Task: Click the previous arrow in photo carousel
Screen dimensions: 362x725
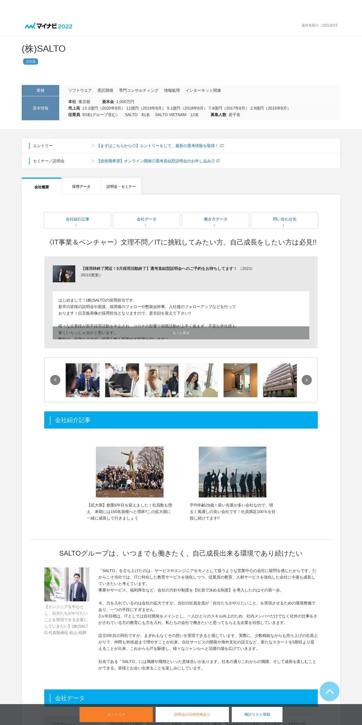Action: click(x=55, y=380)
